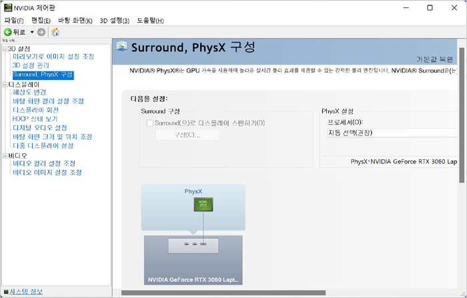467x298 pixels.
Task: Click the NVIDIA logo in the title bar
Action: (x=8, y=8)
